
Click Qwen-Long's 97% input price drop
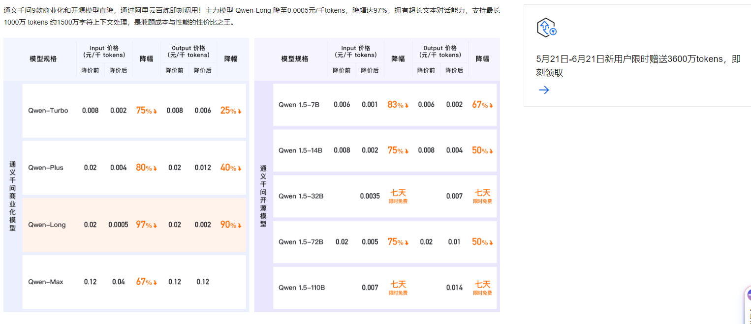coord(147,225)
